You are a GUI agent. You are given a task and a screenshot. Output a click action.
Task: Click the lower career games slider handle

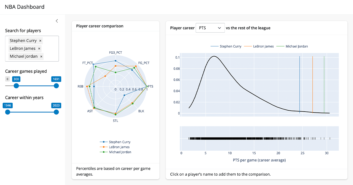pyautogui.click(x=16, y=86)
